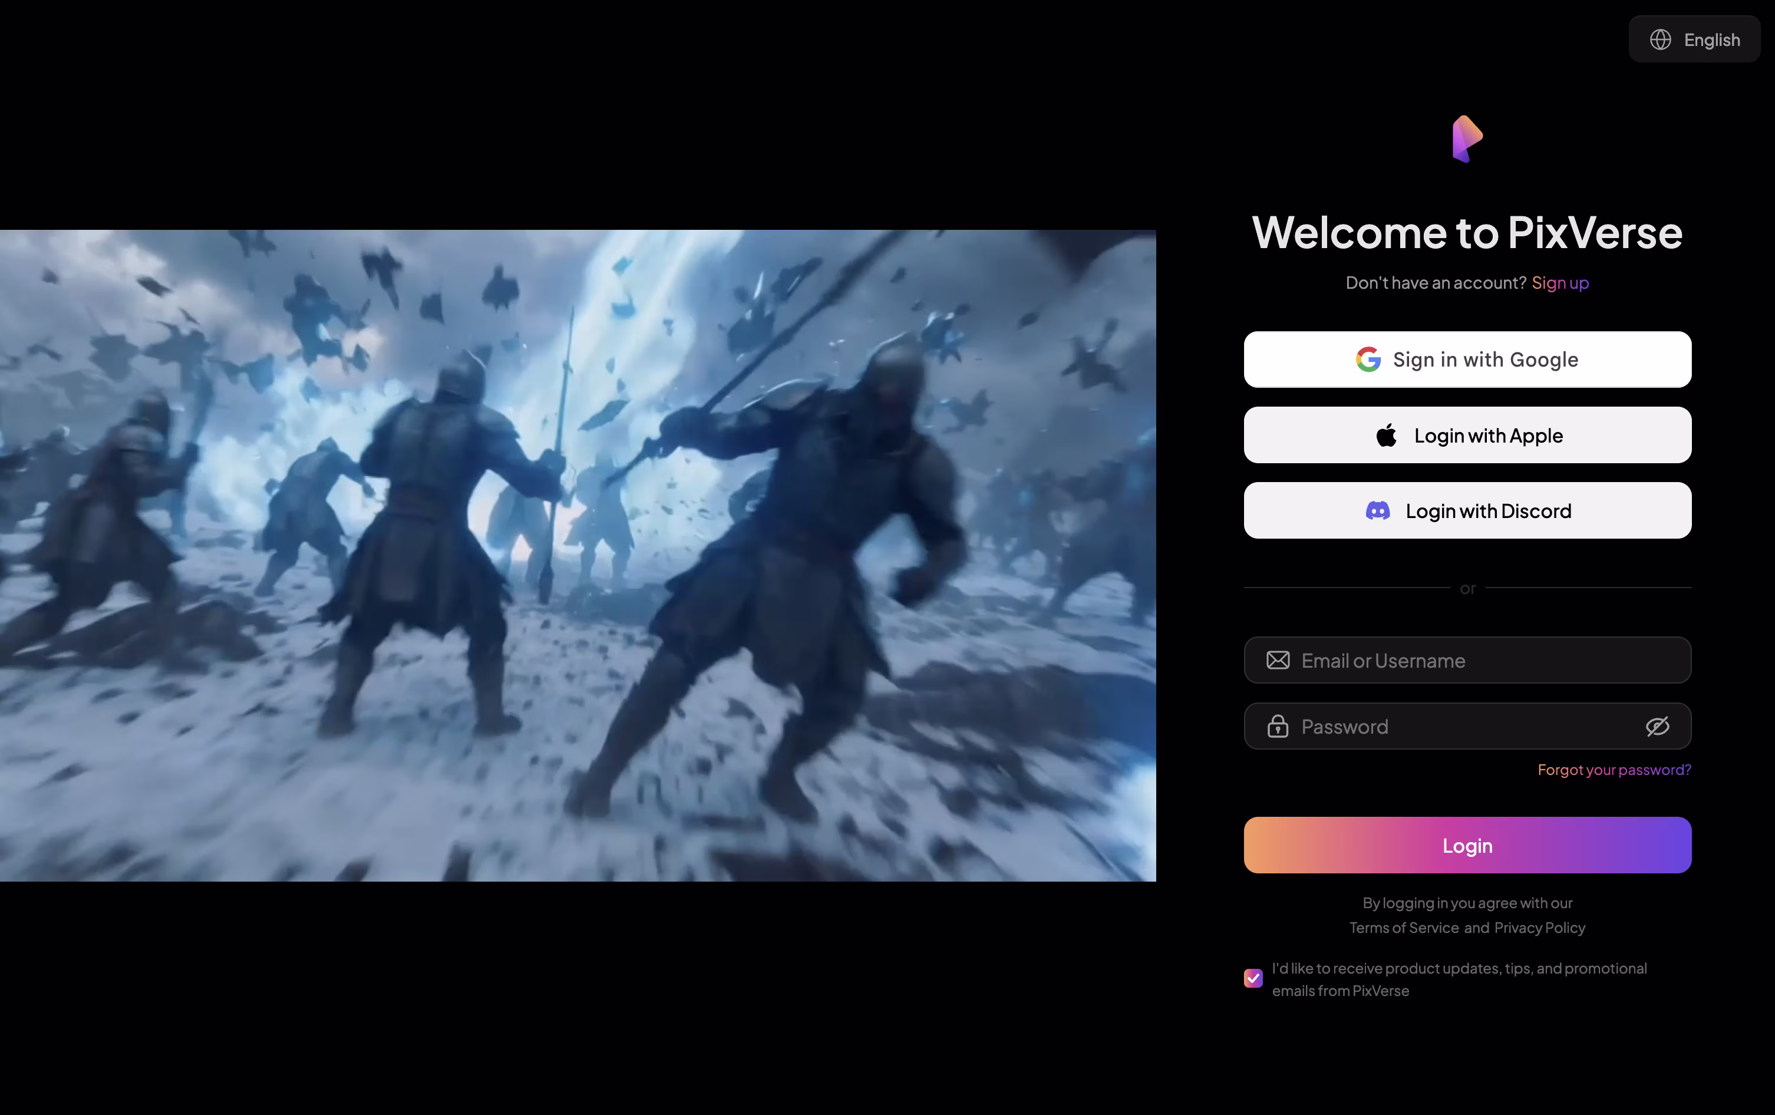Open the English language selector
1775x1115 pixels.
(x=1694, y=39)
